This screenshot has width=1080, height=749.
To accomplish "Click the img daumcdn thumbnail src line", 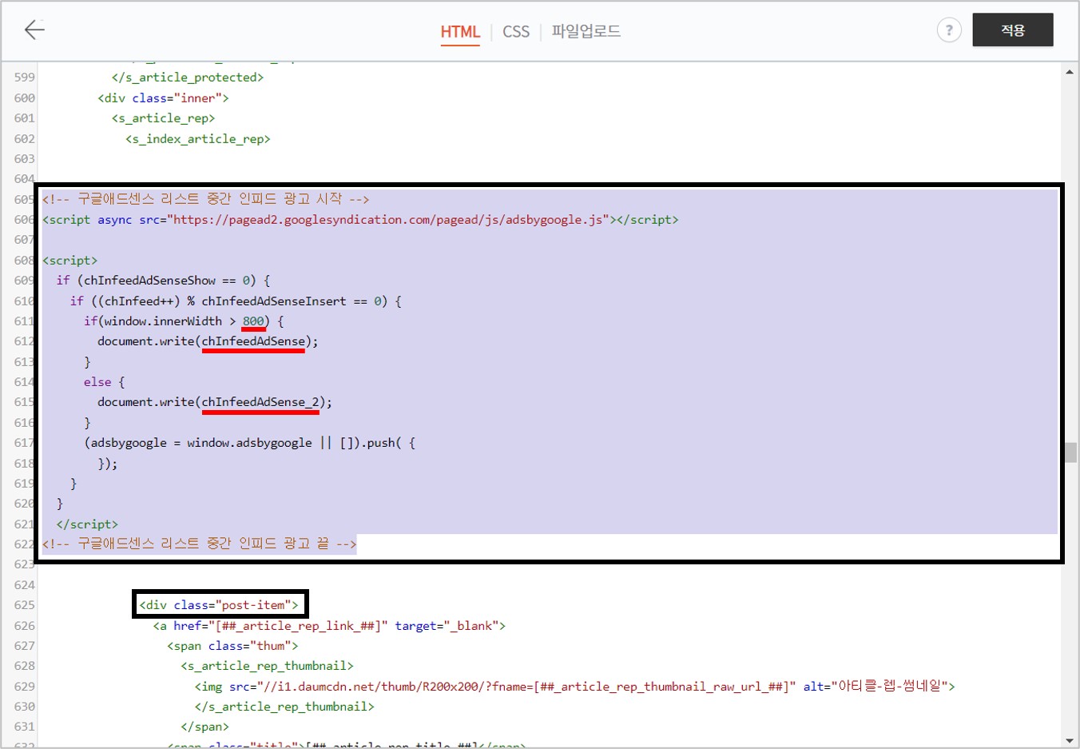I will [x=574, y=687].
